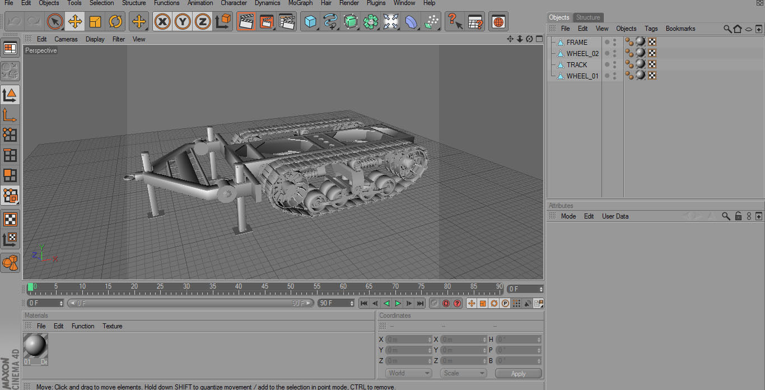Select the Move tool in the toolbar
Screen dimensions: 765x390
pos(74,22)
